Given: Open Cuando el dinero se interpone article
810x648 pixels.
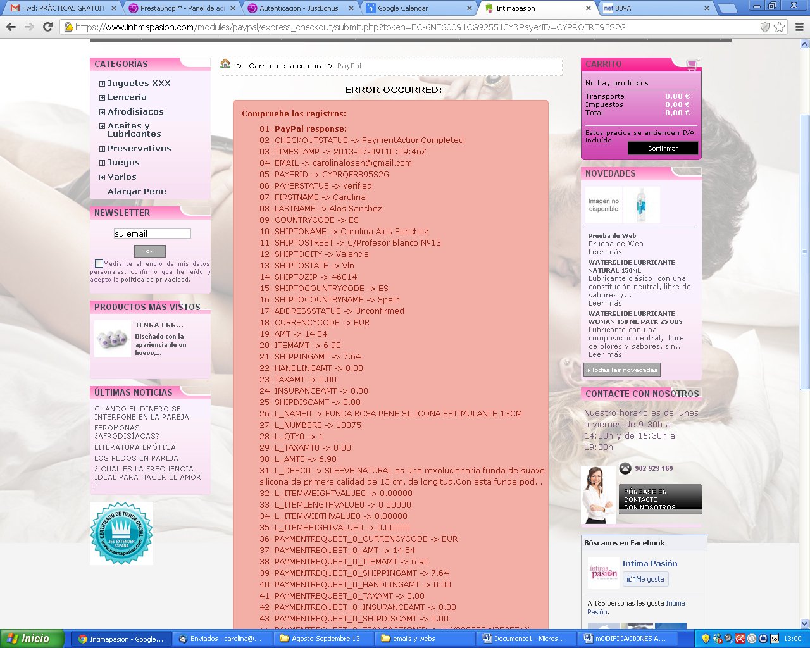Looking at the screenshot, I should pyautogui.click(x=142, y=413).
